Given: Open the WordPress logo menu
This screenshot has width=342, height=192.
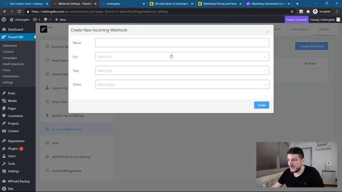Looking at the screenshot, I should tap(4, 20).
